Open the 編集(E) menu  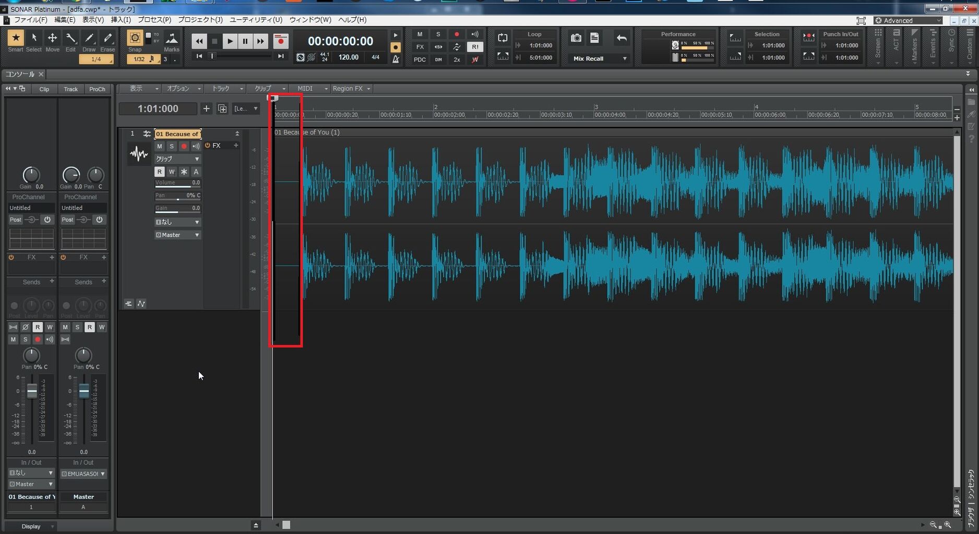click(x=65, y=20)
